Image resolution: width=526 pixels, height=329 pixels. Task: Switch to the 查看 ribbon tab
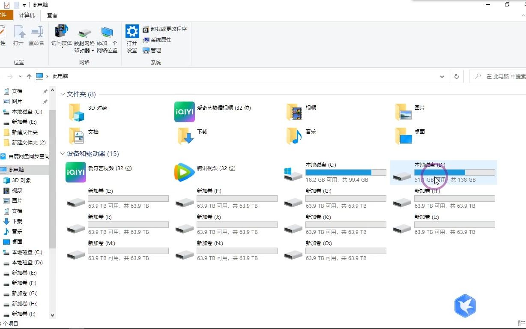click(x=51, y=15)
